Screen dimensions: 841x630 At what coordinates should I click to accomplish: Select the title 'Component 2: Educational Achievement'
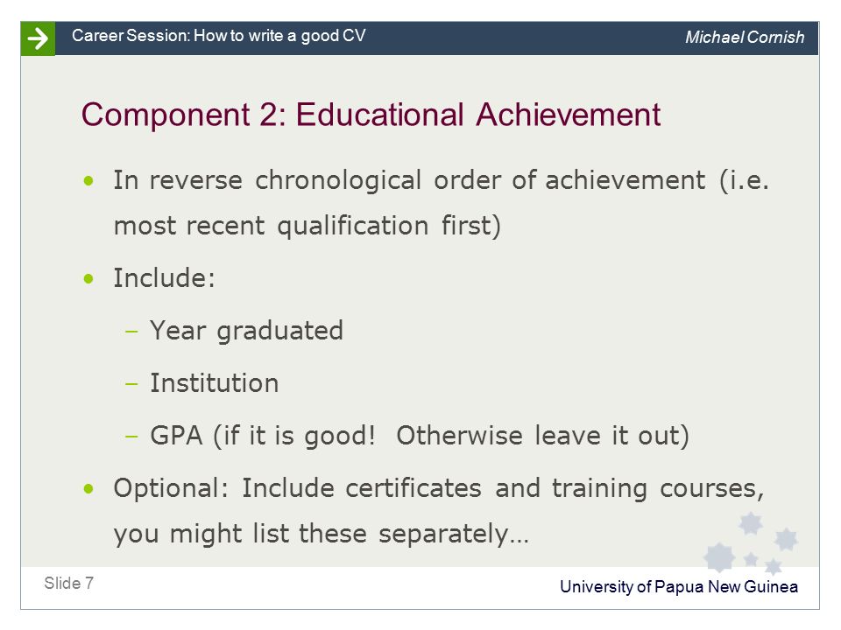coord(371,115)
